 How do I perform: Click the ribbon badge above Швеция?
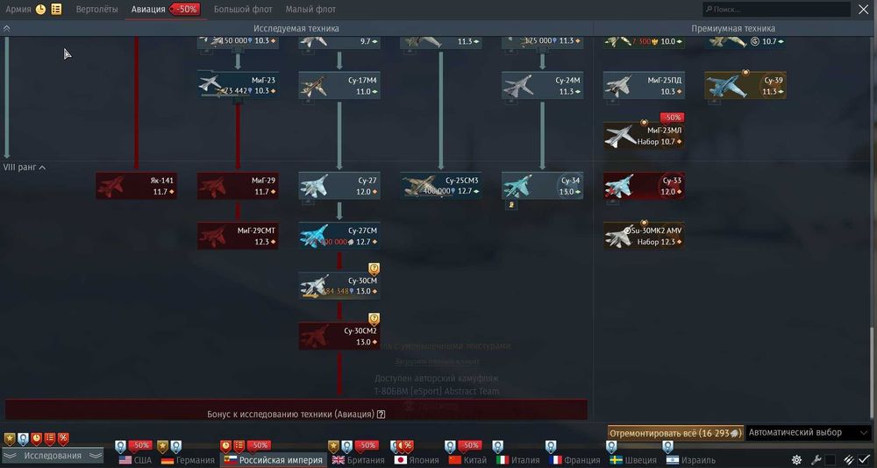(611, 446)
